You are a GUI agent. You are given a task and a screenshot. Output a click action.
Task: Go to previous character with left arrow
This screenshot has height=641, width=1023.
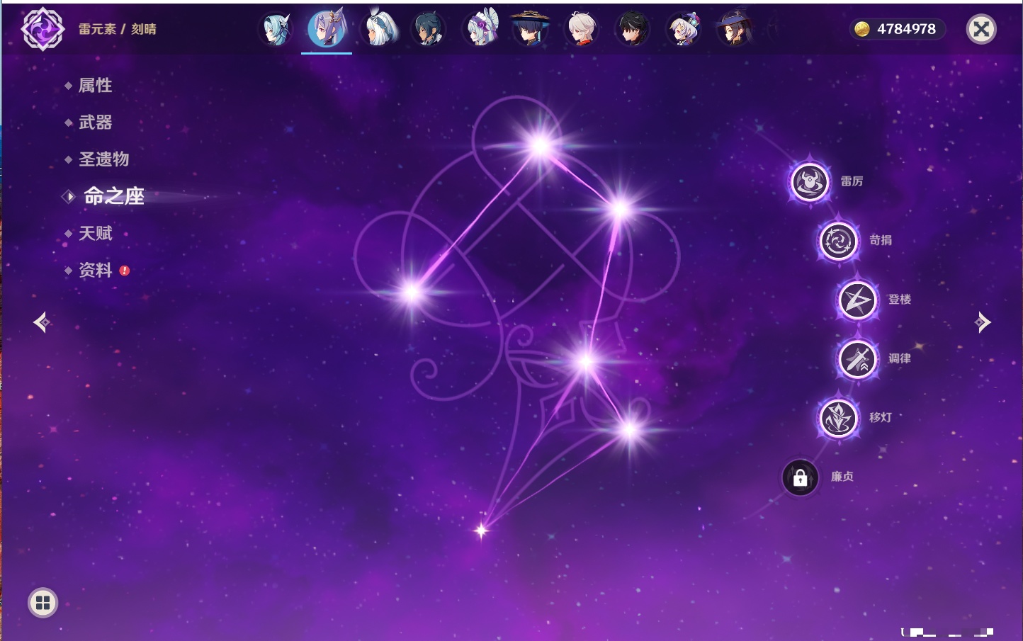click(41, 322)
